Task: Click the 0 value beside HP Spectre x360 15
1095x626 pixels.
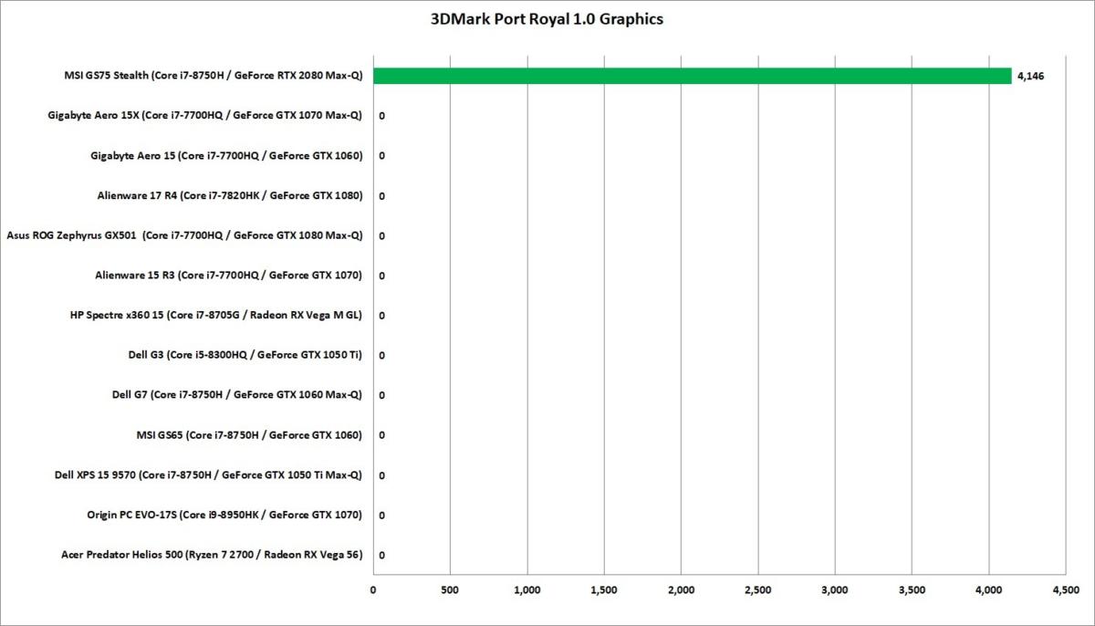Action: coord(381,316)
